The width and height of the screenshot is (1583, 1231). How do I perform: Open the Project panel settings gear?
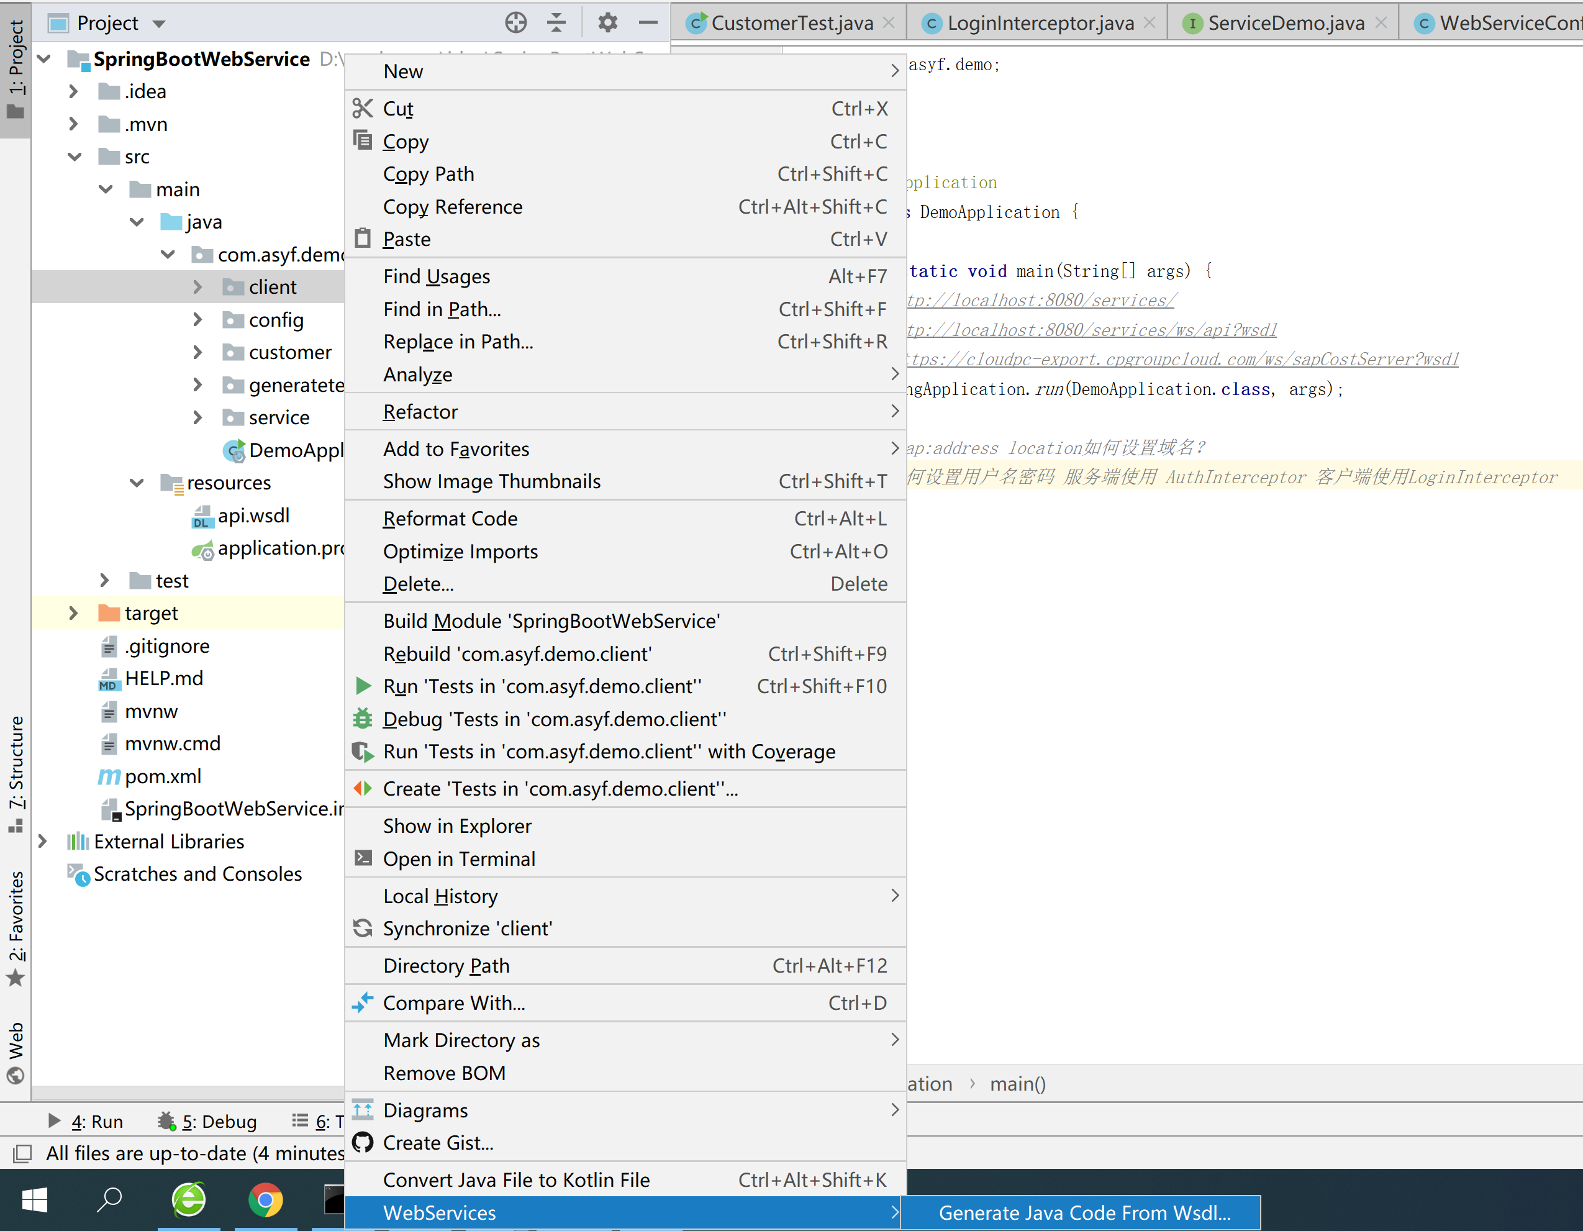607,22
